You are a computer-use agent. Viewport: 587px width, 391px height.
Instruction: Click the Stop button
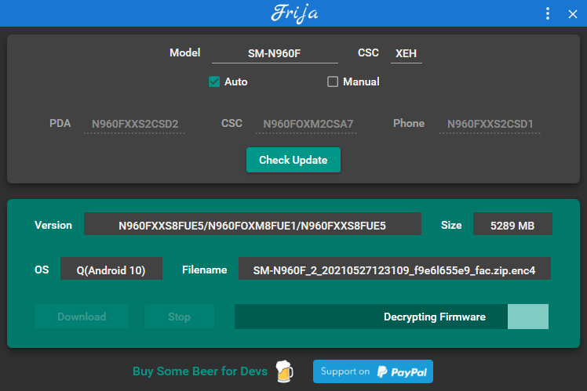pos(180,317)
